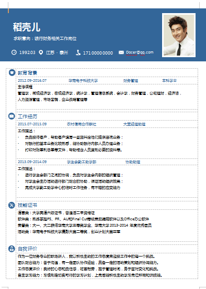The image size is (206, 289).
Task: Click the degree text 本科学士
Action: 169,81
